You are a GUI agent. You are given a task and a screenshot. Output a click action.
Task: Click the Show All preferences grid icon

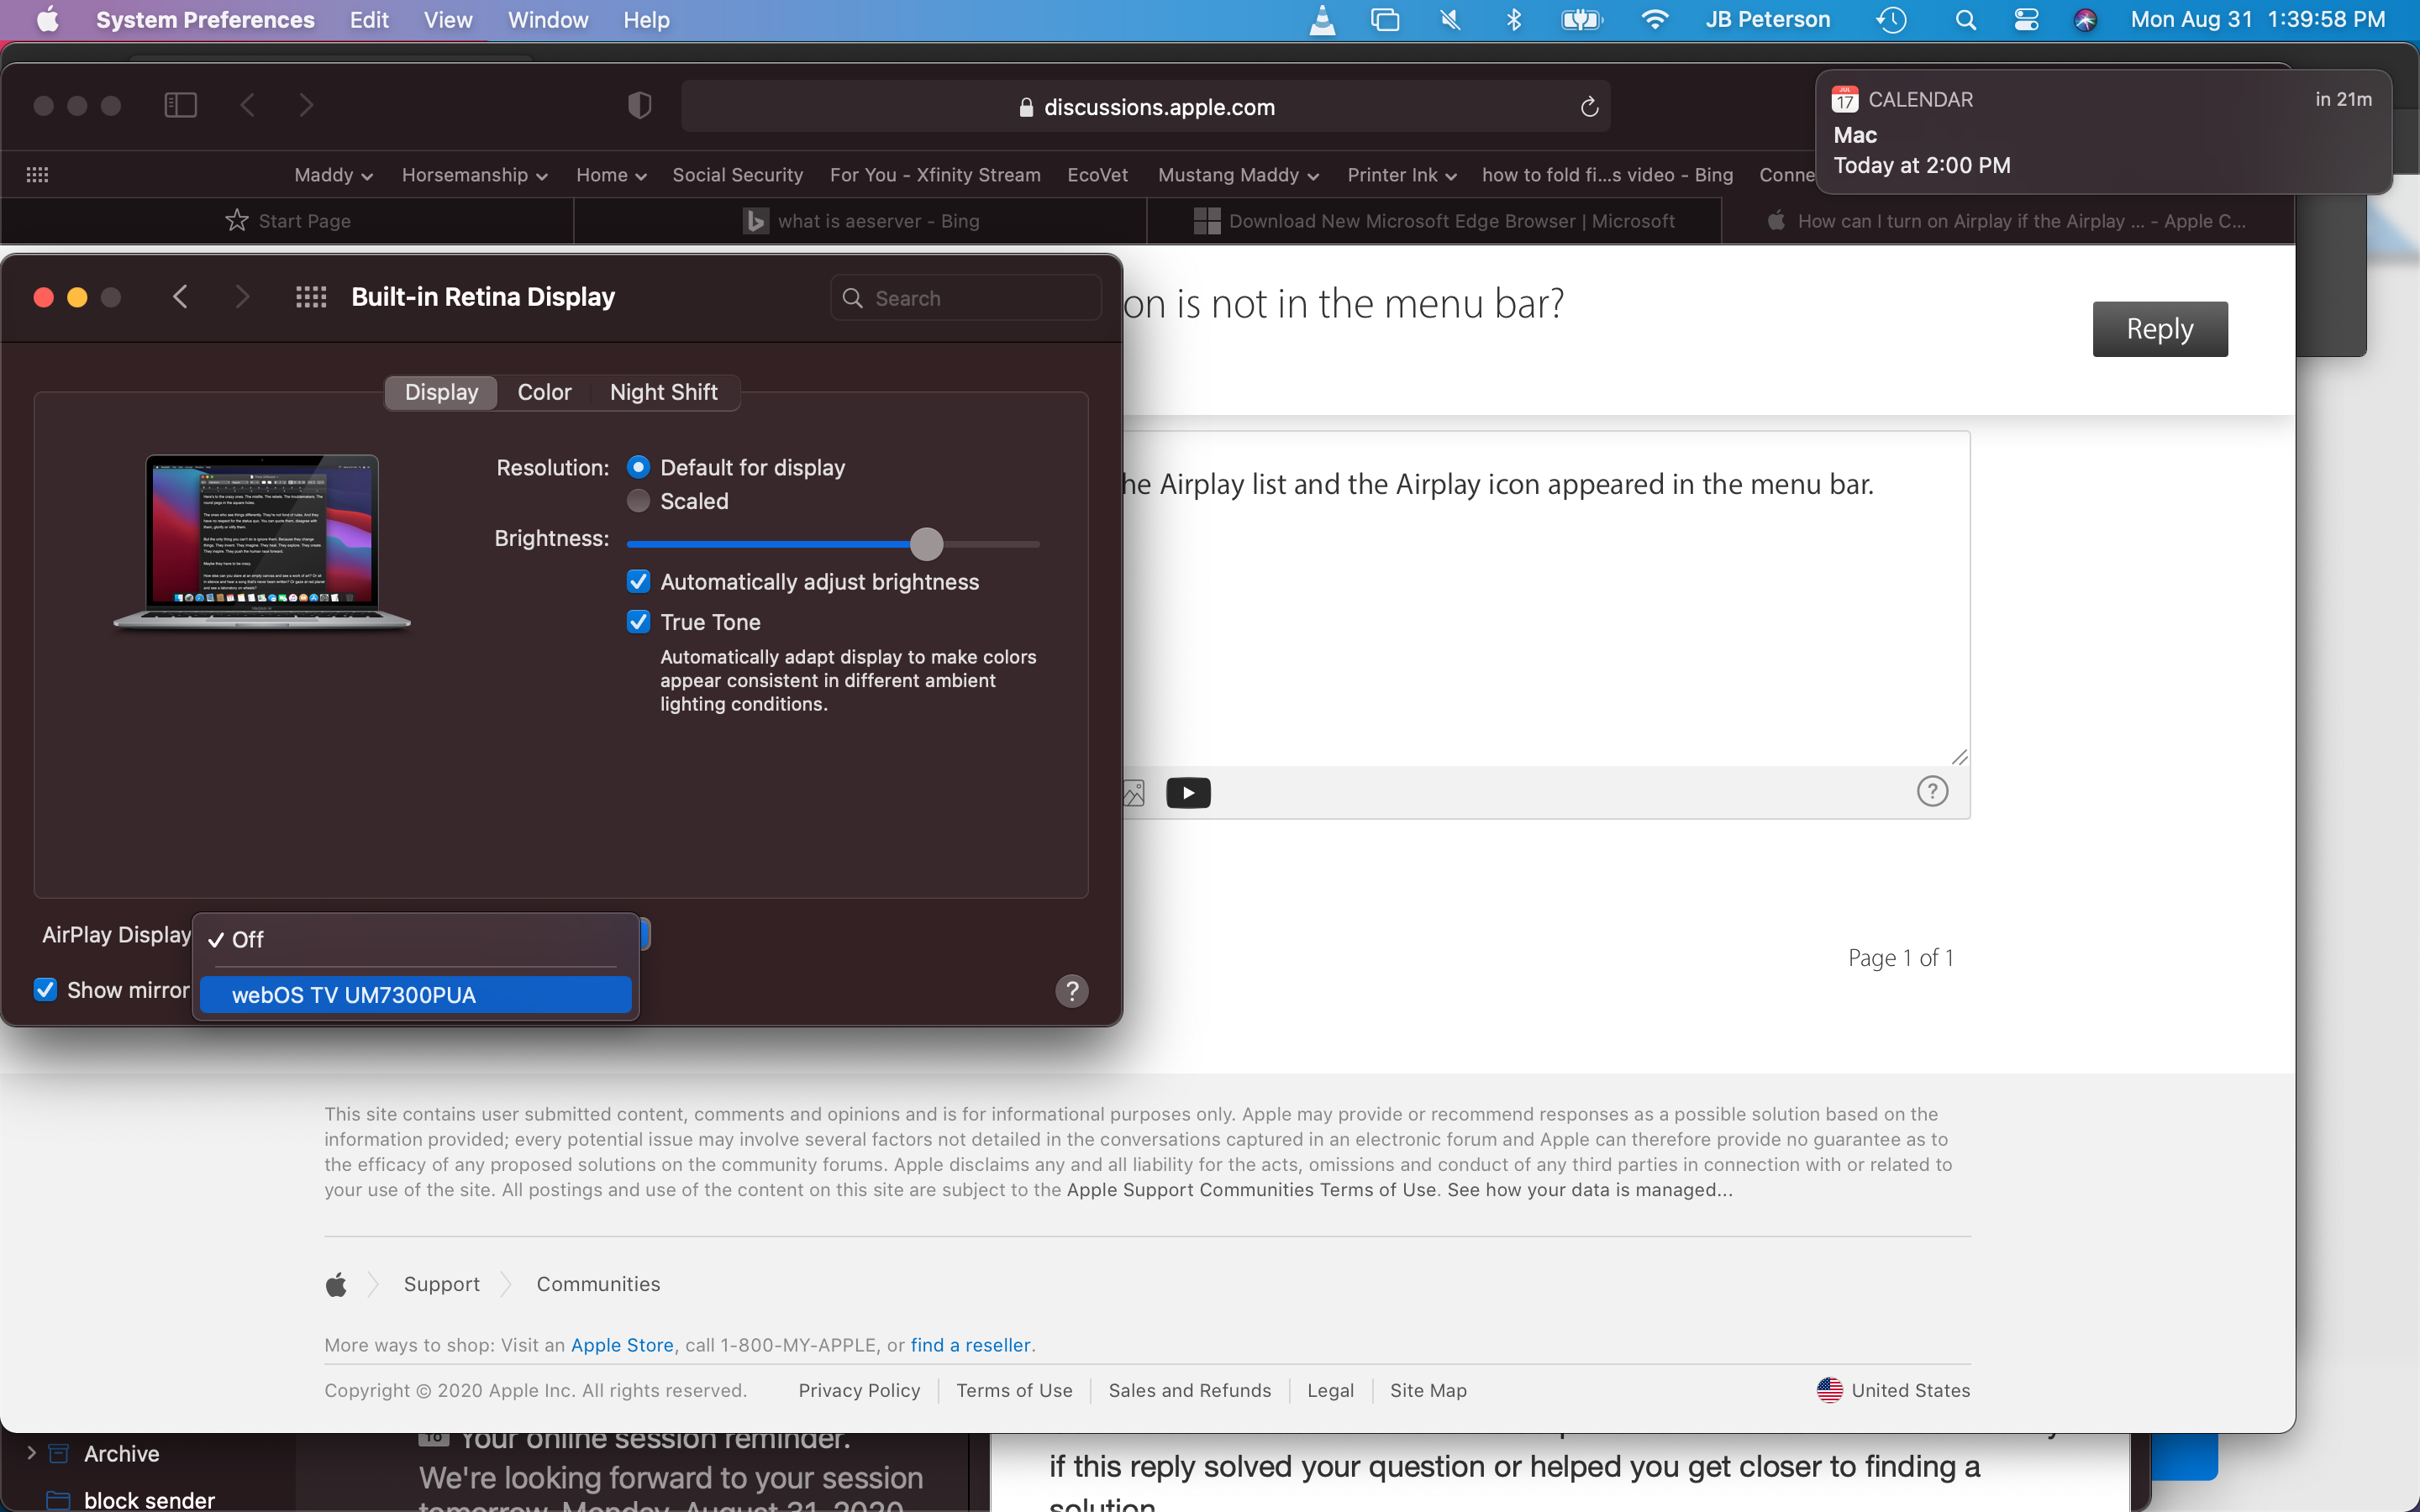311,297
